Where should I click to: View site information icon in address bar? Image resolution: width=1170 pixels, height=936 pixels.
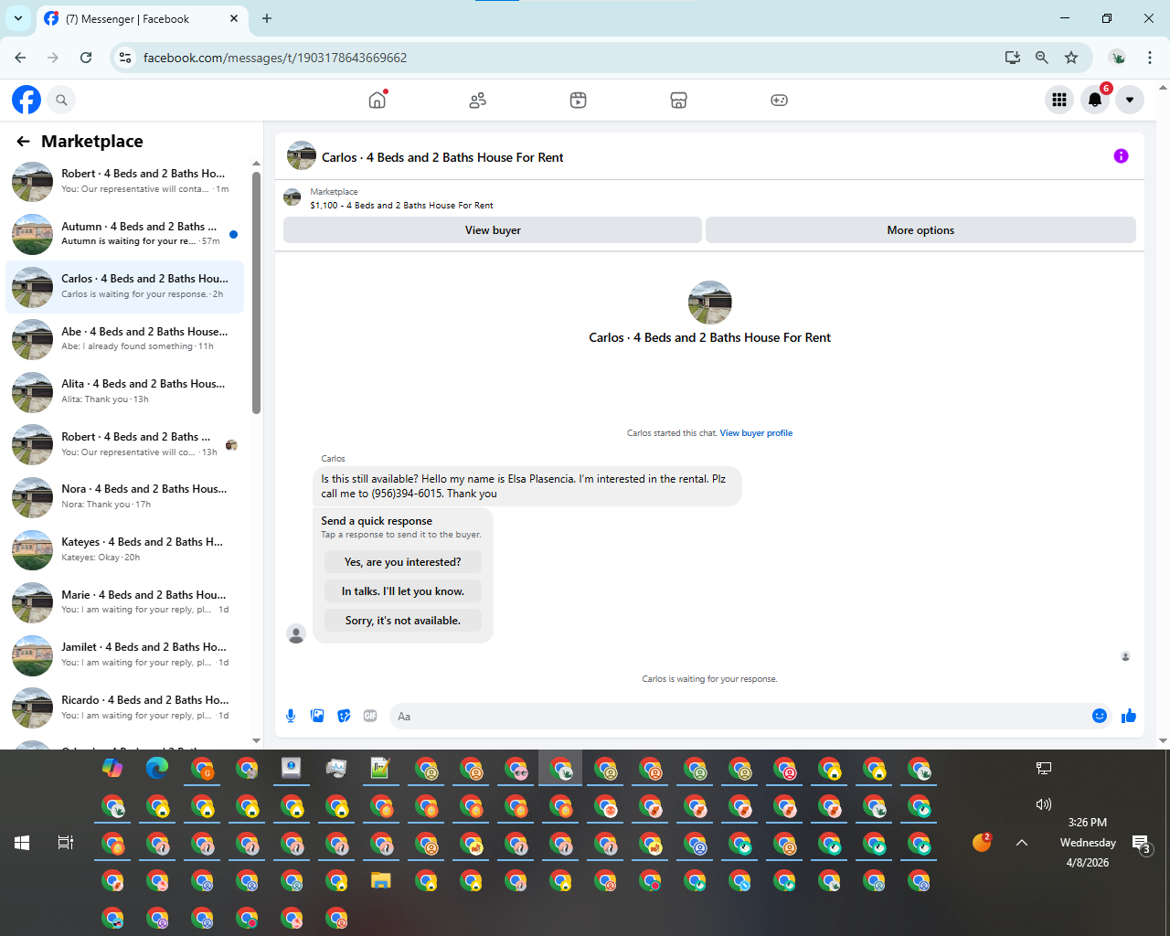[x=126, y=58]
